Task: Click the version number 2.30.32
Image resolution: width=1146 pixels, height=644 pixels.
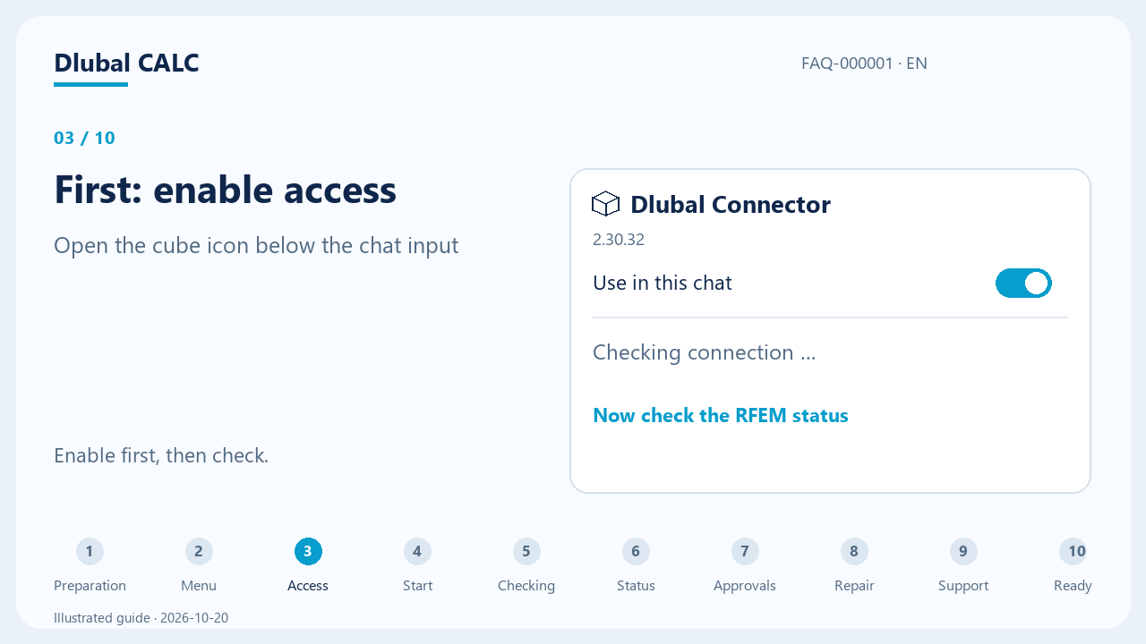Action: [619, 240]
